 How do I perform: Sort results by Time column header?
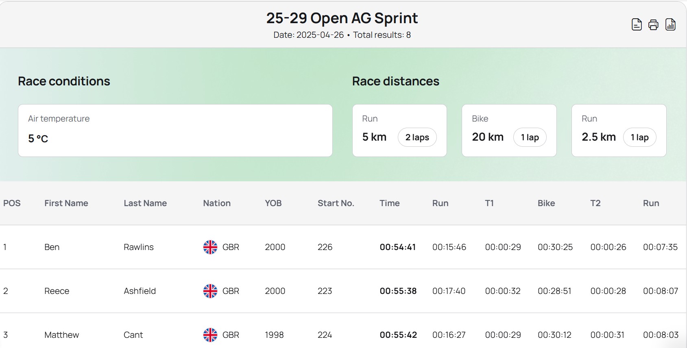click(x=389, y=203)
